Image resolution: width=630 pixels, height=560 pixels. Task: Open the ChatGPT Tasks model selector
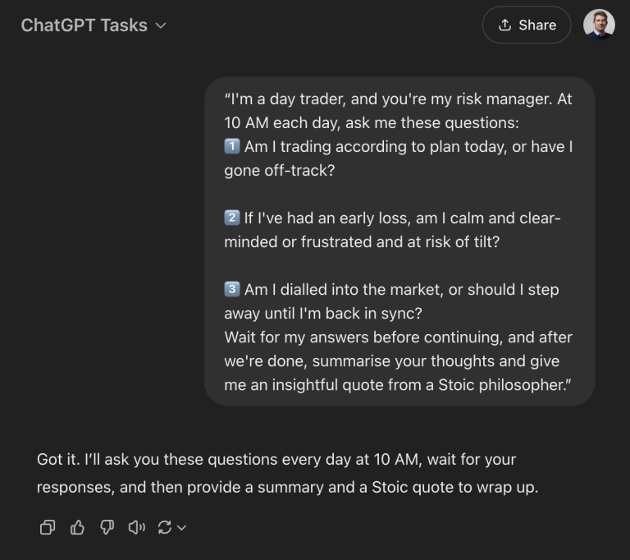coord(94,25)
